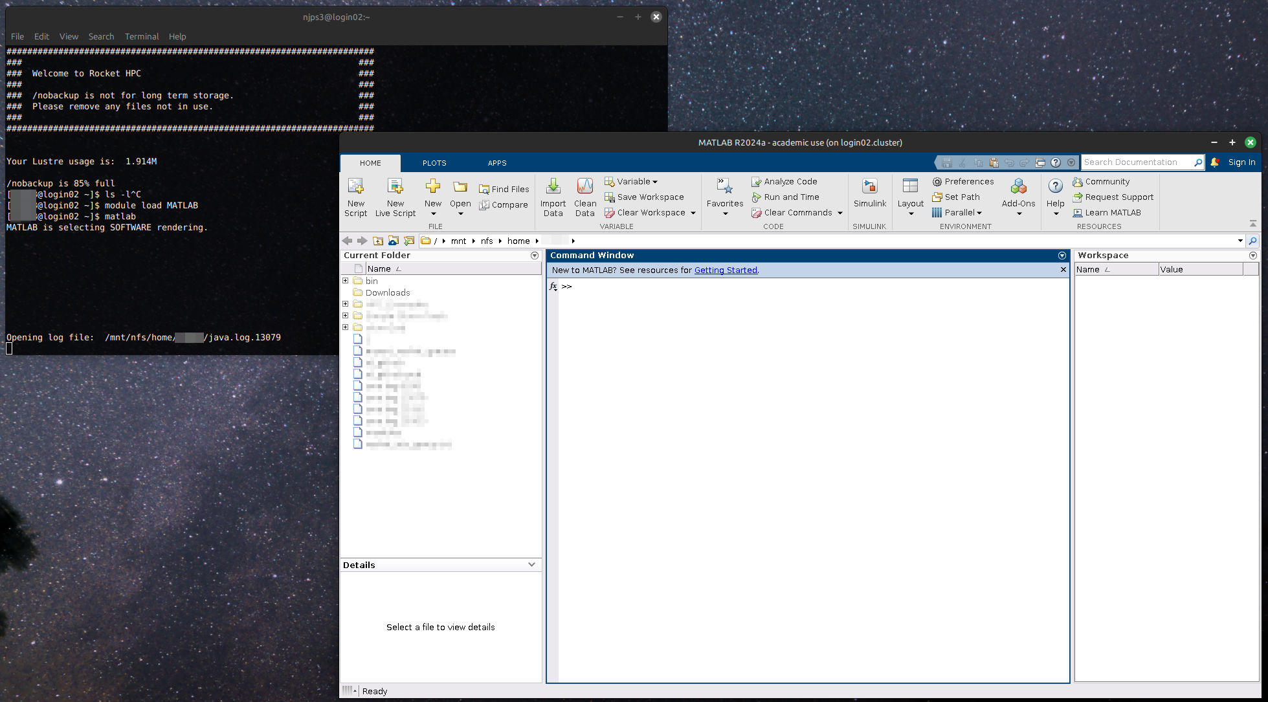
Task: Click the Sign In button
Action: pos(1241,162)
